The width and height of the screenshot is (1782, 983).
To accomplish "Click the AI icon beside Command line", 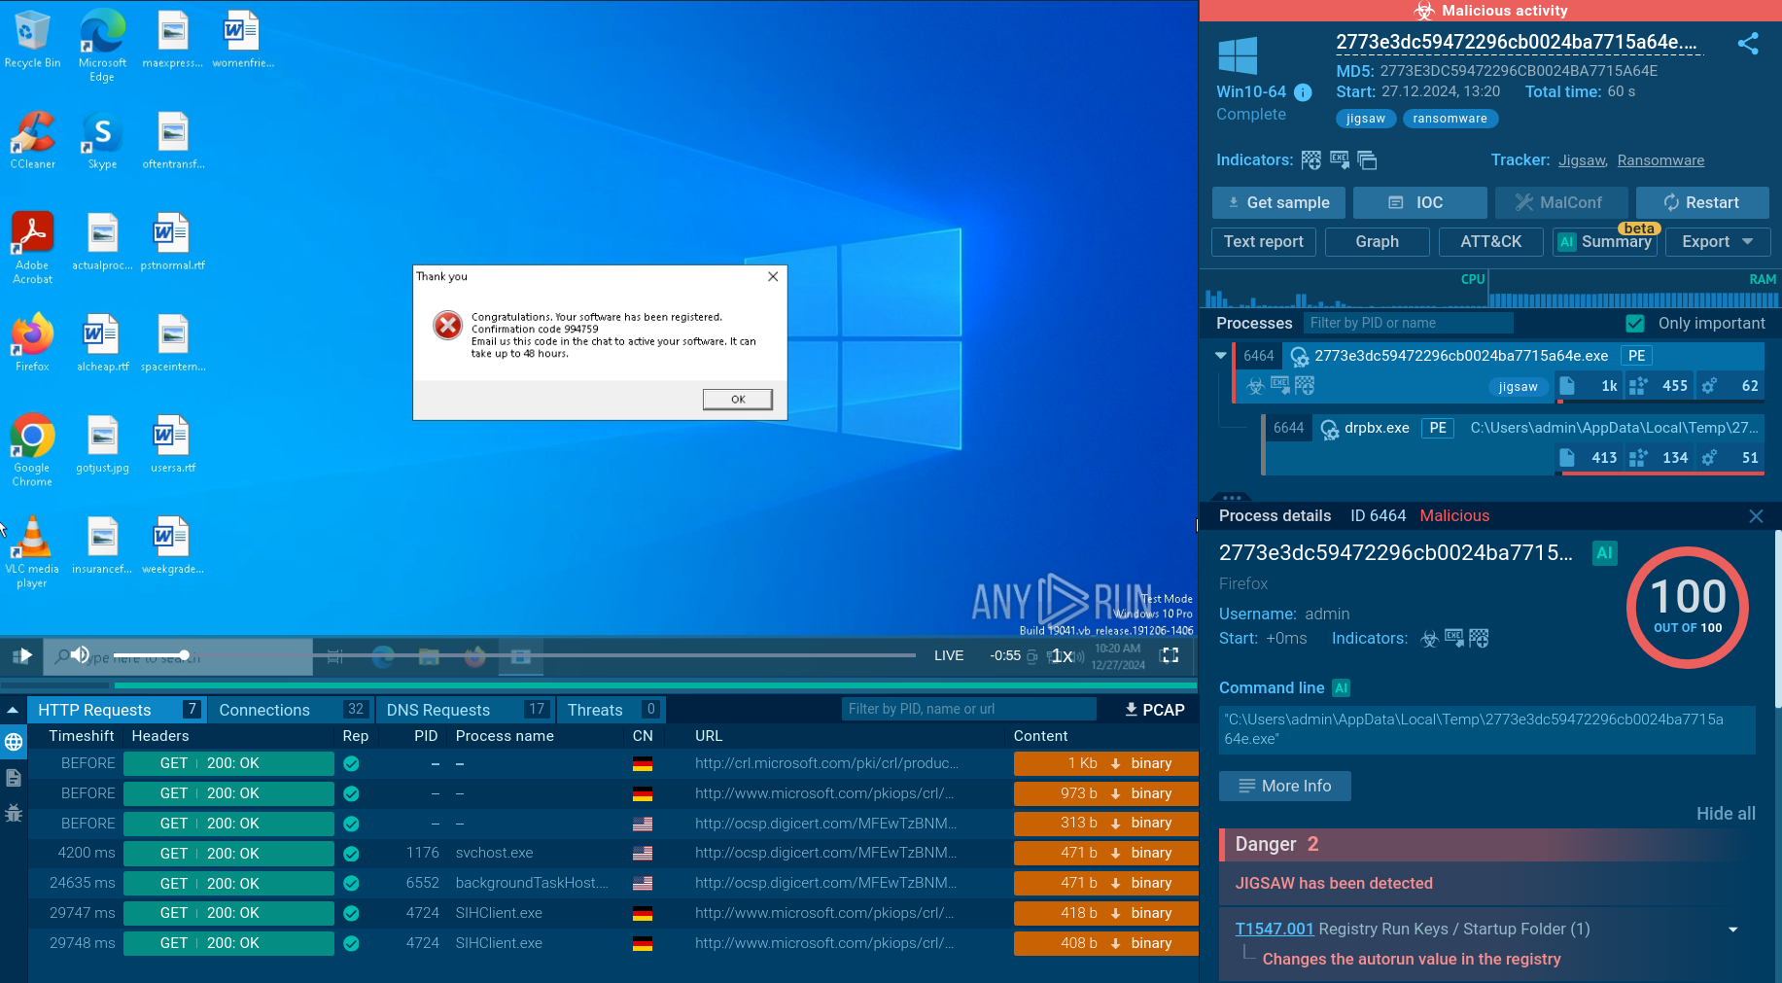I will [x=1341, y=688].
